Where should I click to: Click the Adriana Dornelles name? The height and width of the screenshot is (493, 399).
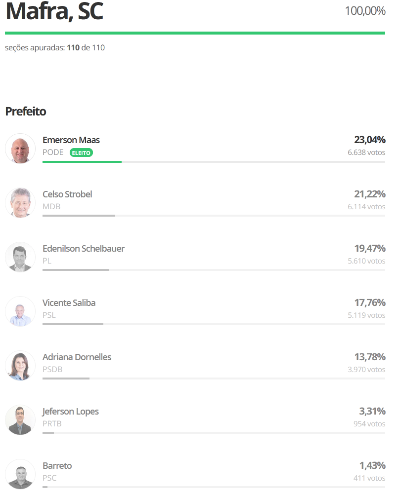point(77,357)
